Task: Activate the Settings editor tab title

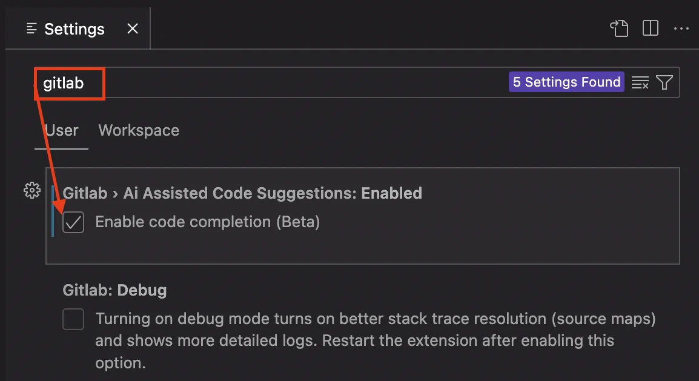Action: tap(74, 29)
